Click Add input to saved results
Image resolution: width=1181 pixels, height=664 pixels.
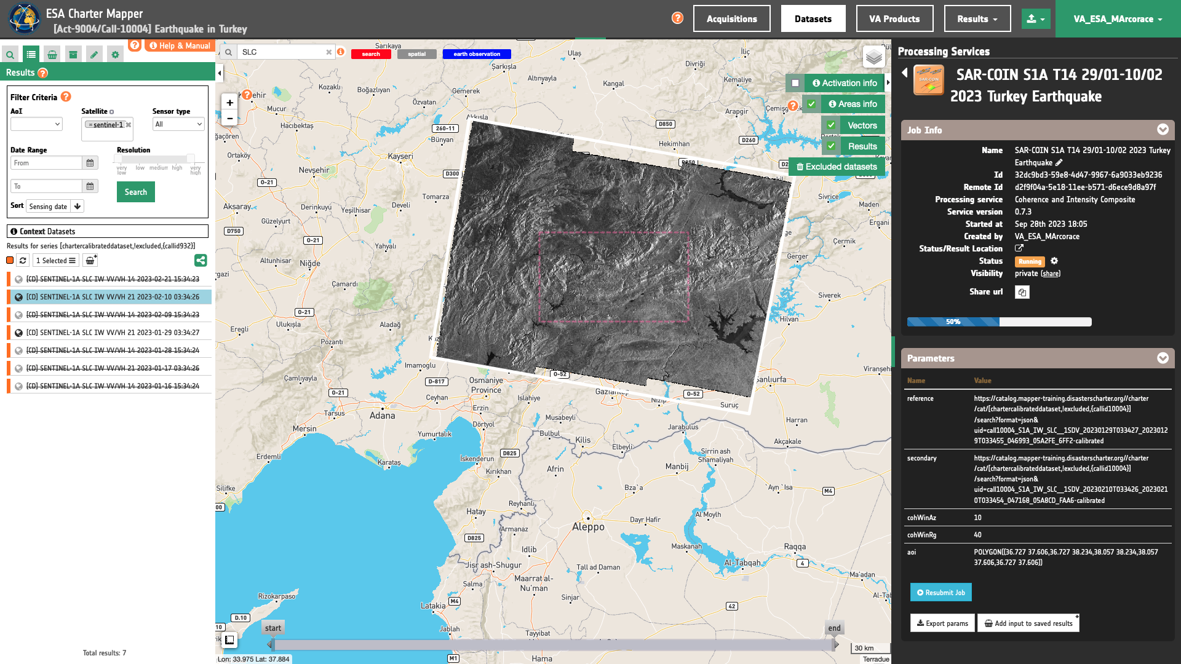click(x=1028, y=623)
